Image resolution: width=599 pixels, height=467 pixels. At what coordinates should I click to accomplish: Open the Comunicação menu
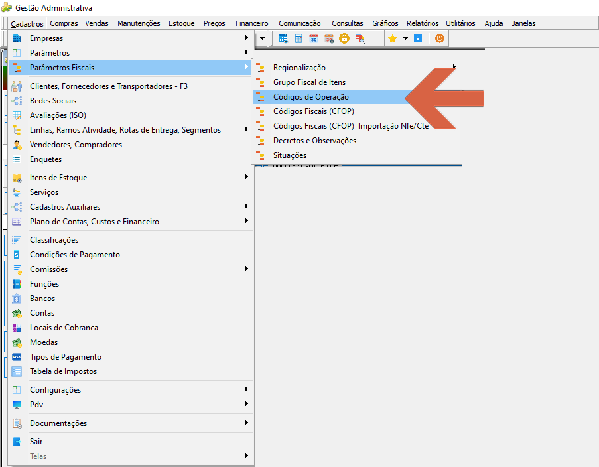click(x=300, y=23)
